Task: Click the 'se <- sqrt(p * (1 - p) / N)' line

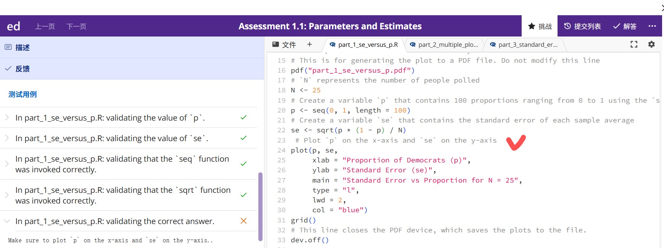Action: [x=348, y=130]
